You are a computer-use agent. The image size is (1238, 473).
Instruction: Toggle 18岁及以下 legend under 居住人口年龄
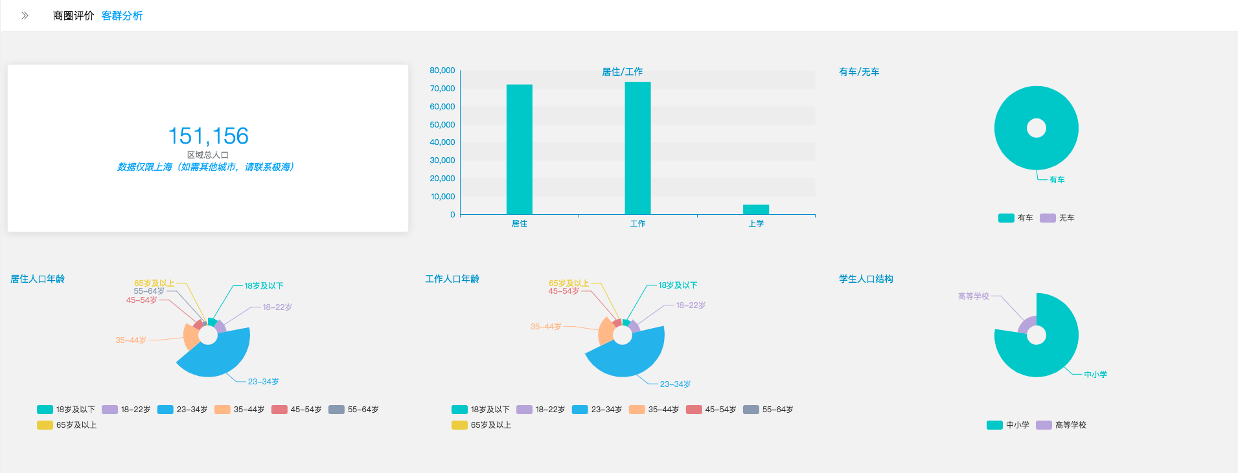click(x=66, y=410)
